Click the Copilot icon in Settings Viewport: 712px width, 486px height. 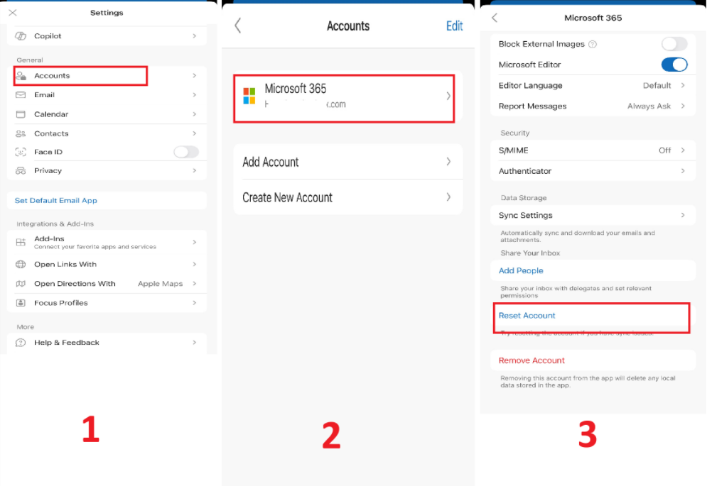point(21,35)
